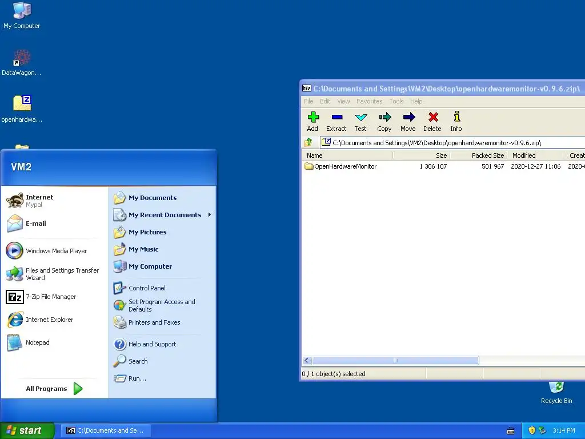The width and height of the screenshot is (585, 439).
Task: Expand All Programs list
Action: click(x=54, y=389)
